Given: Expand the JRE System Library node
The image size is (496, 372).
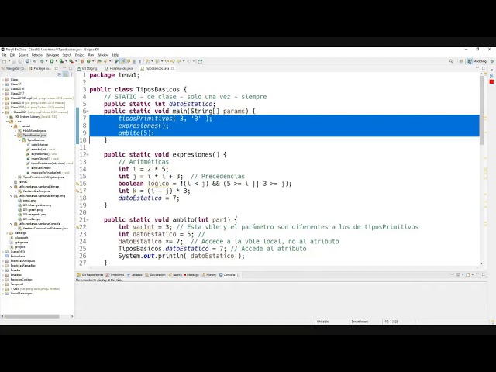Looking at the screenshot, I should [x=7, y=117].
